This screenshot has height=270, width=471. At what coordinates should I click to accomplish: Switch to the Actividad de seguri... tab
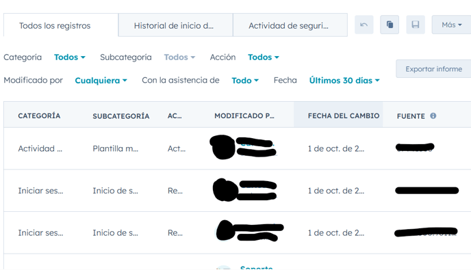tap(290, 25)
